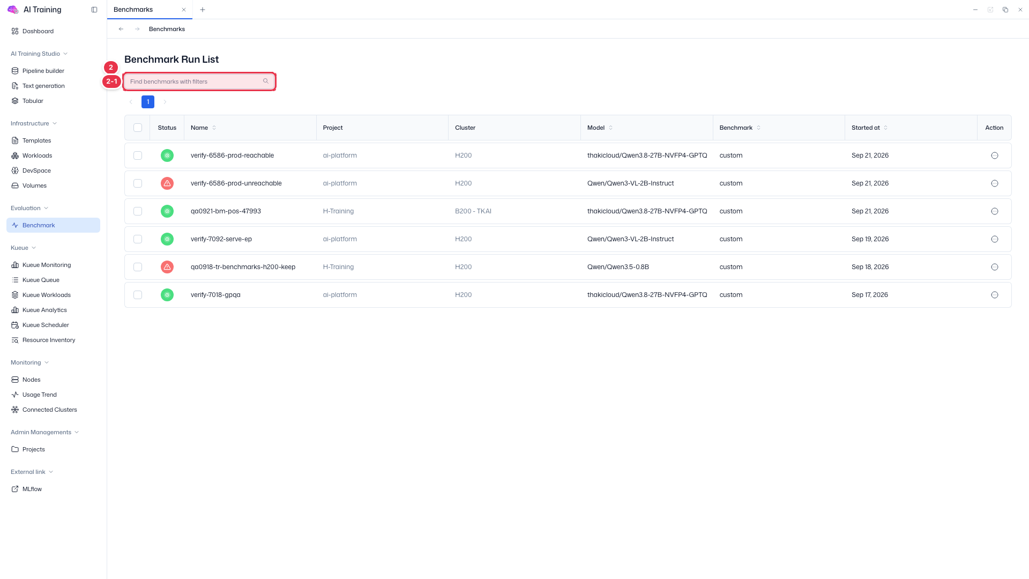
Task: Toggle the select-all checkbox in header
Action: [x=138, y=128]
